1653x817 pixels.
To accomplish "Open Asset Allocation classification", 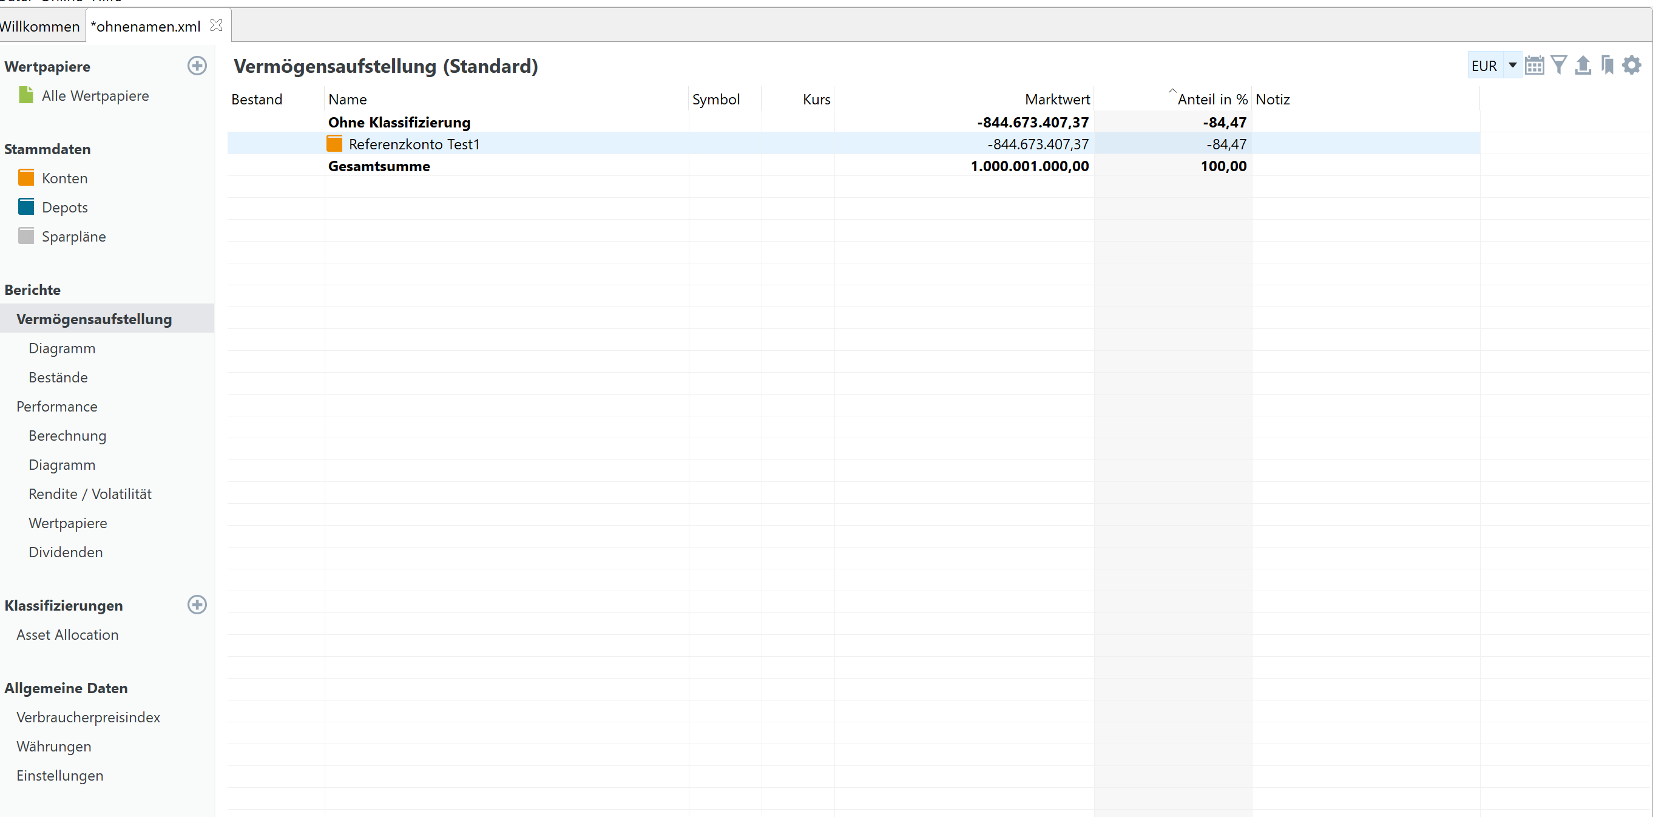I will (67, 635).
